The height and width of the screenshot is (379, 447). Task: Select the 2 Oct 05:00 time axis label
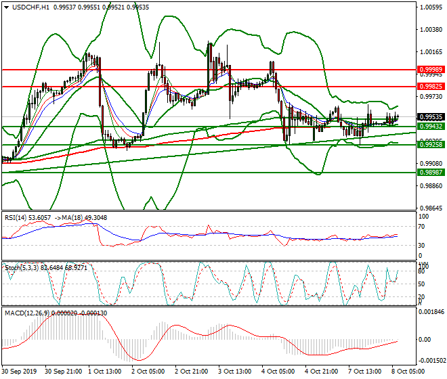[148, 372]
